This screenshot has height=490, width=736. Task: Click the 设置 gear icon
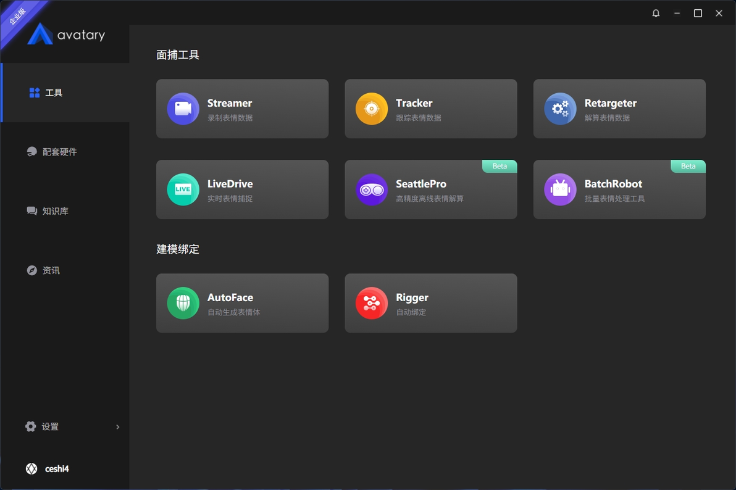click(x=30, y=426)
